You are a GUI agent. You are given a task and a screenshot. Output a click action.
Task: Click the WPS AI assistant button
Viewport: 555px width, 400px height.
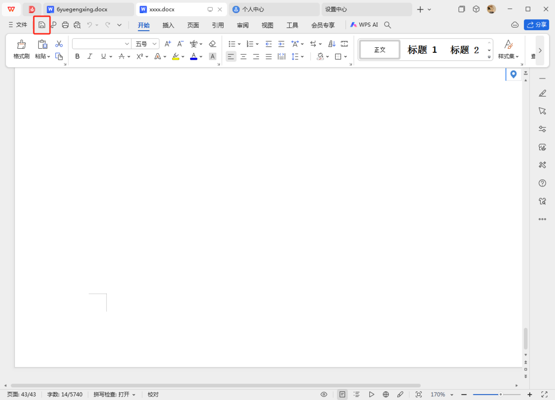click(x=364, y=25)
